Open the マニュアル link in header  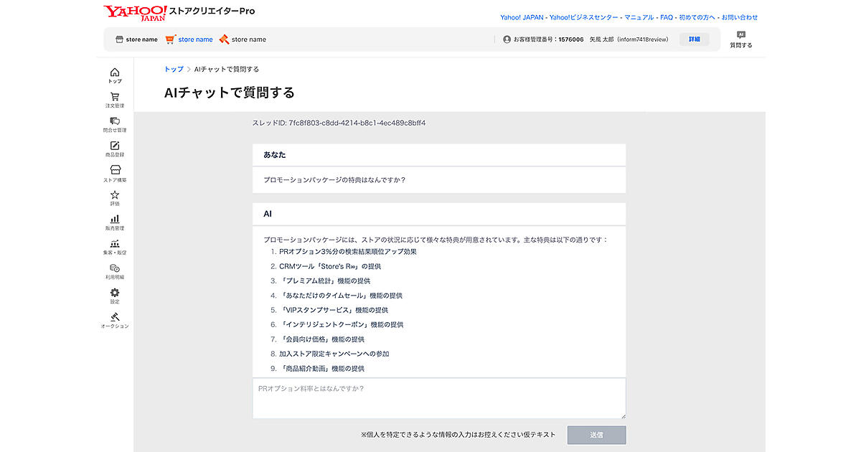pos(639,17)
